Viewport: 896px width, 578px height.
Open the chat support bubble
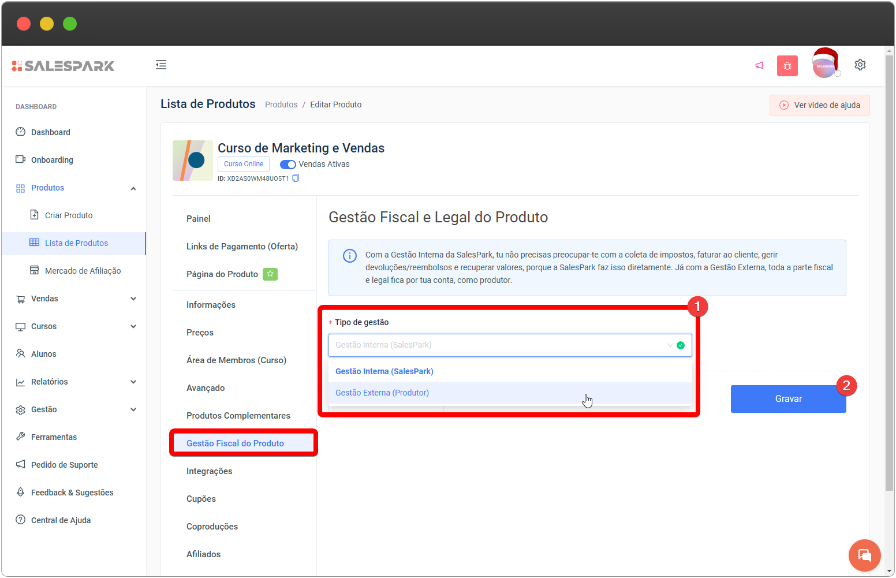pyautogui.click(x=864, y=555)
